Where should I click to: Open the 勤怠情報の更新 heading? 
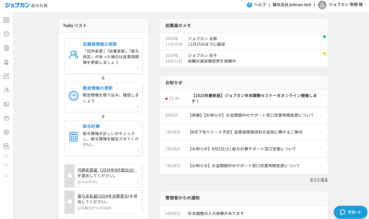coord(98,88)
